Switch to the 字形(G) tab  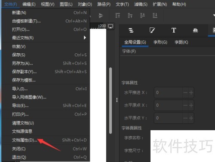(160, 43)
